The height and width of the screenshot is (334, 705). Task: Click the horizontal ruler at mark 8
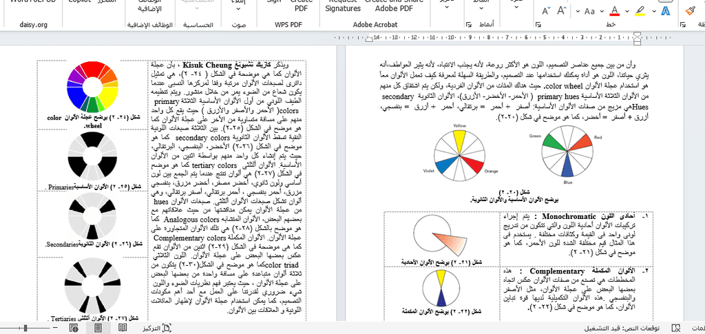490,38
